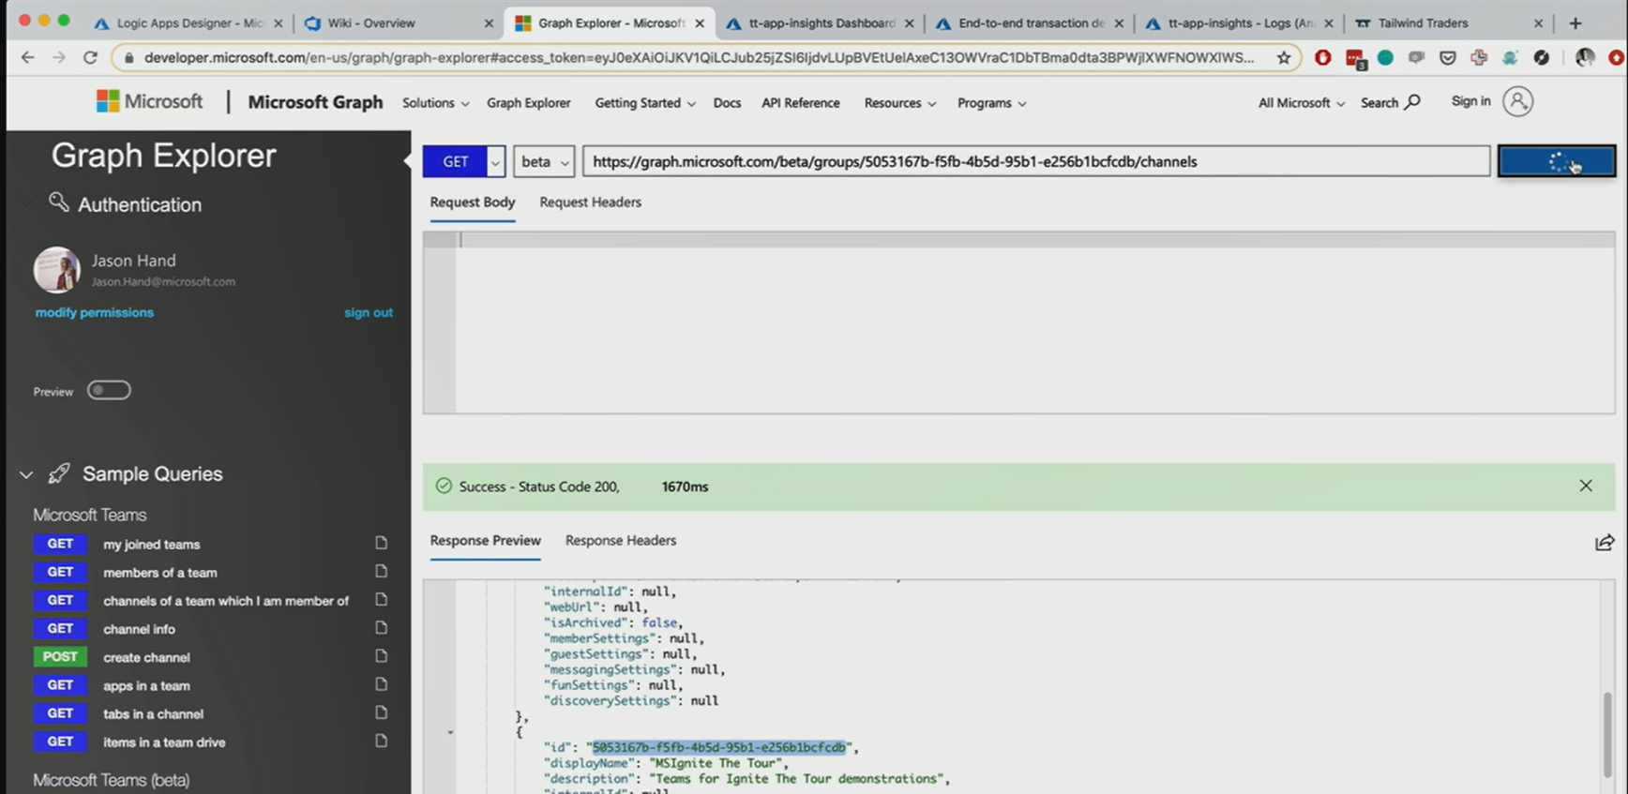Expand the Getting Started menu
This screenshot has height=794, width=1628.
(x=645, y=103)
